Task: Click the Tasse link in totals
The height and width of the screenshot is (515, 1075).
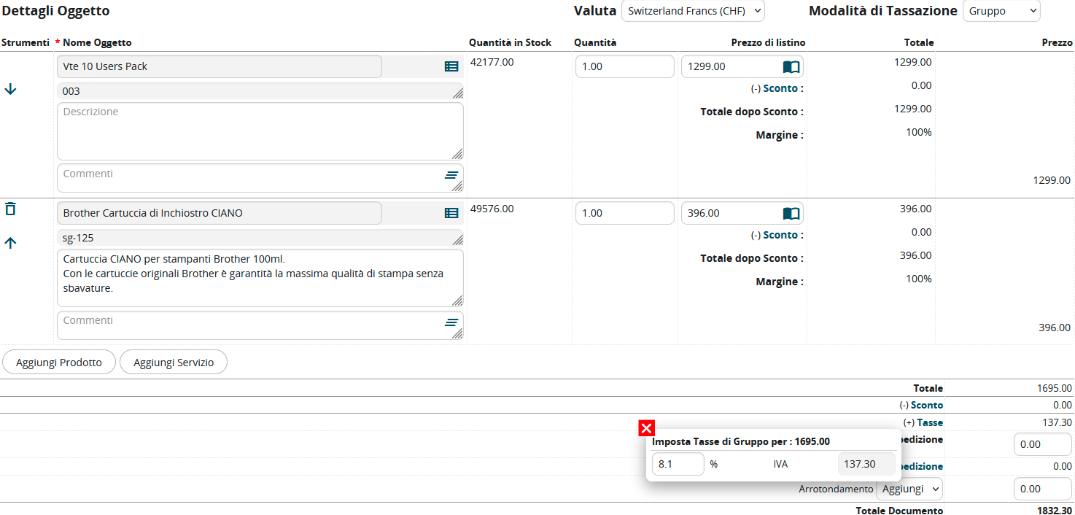Action: (929, 422)
